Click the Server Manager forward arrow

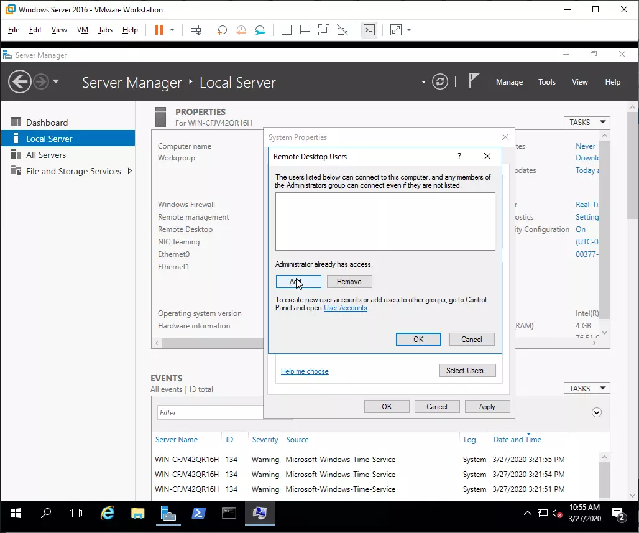(x=41, y=82)
